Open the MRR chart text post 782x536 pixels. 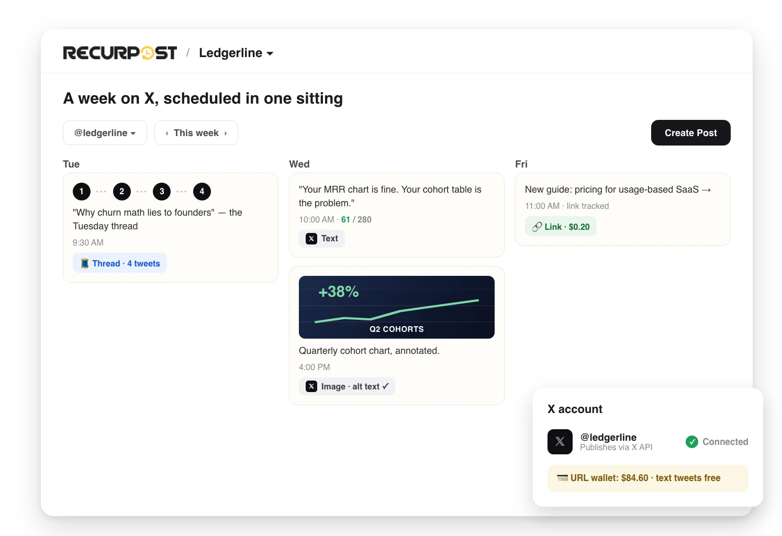[x=397, y=215]
